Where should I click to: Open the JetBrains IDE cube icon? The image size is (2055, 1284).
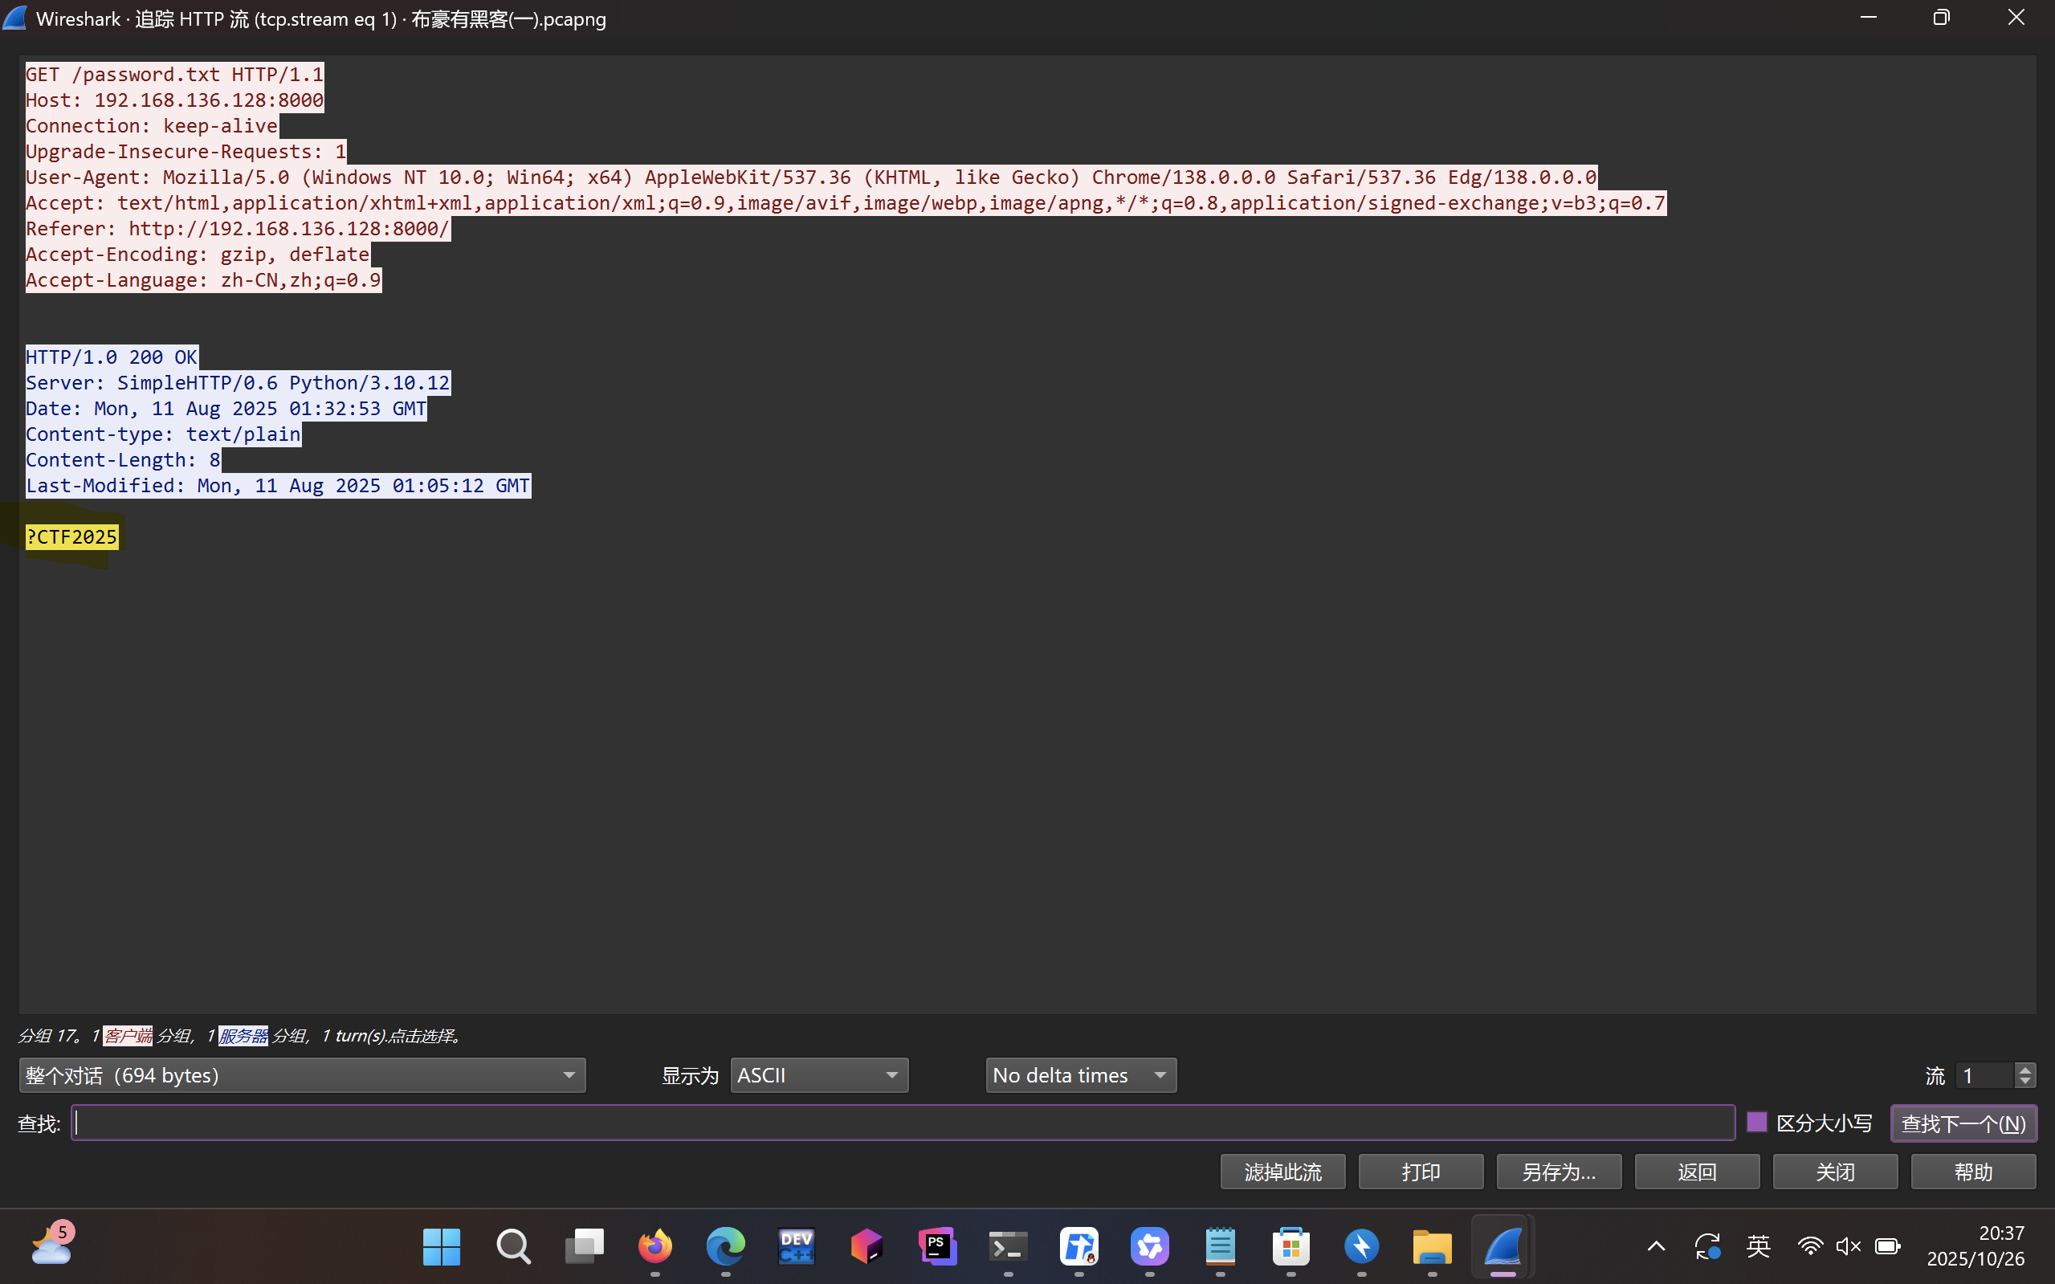867,1246
